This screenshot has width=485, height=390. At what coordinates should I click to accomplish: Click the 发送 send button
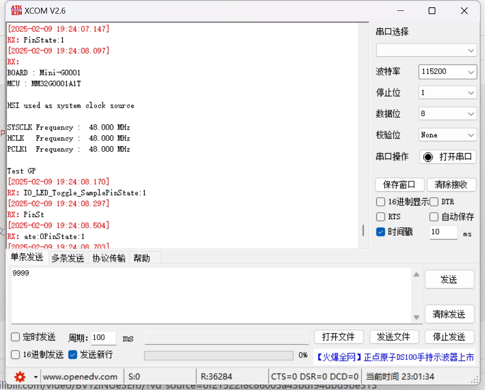(449, 280)
